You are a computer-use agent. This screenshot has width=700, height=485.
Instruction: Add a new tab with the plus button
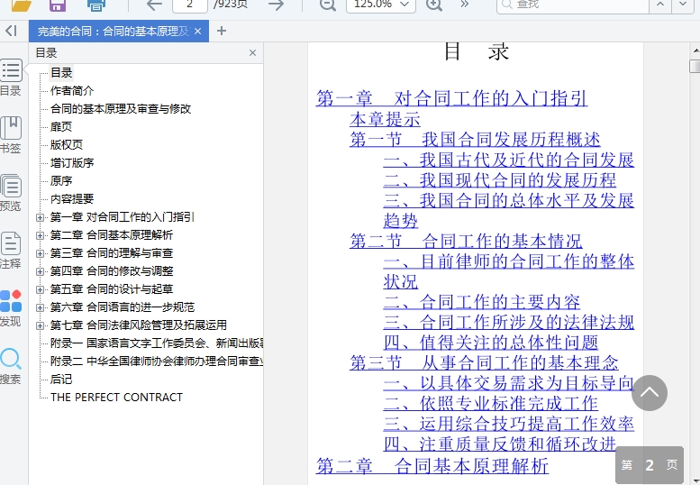pyautogui.click(x=222, y=31)
